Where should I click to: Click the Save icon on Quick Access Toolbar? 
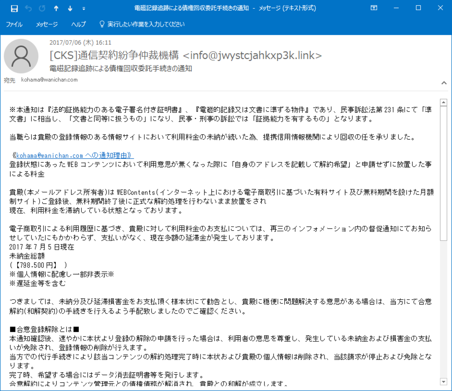click(14, 8)
